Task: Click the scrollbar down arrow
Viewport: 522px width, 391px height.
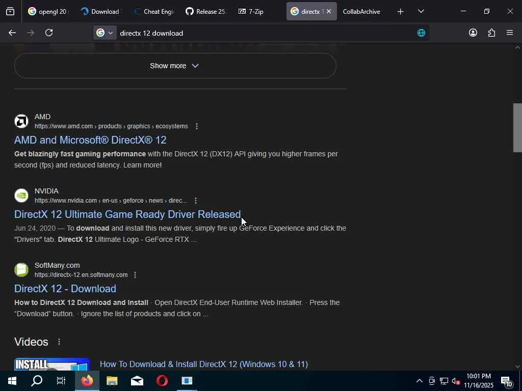Action: [517, 367]
